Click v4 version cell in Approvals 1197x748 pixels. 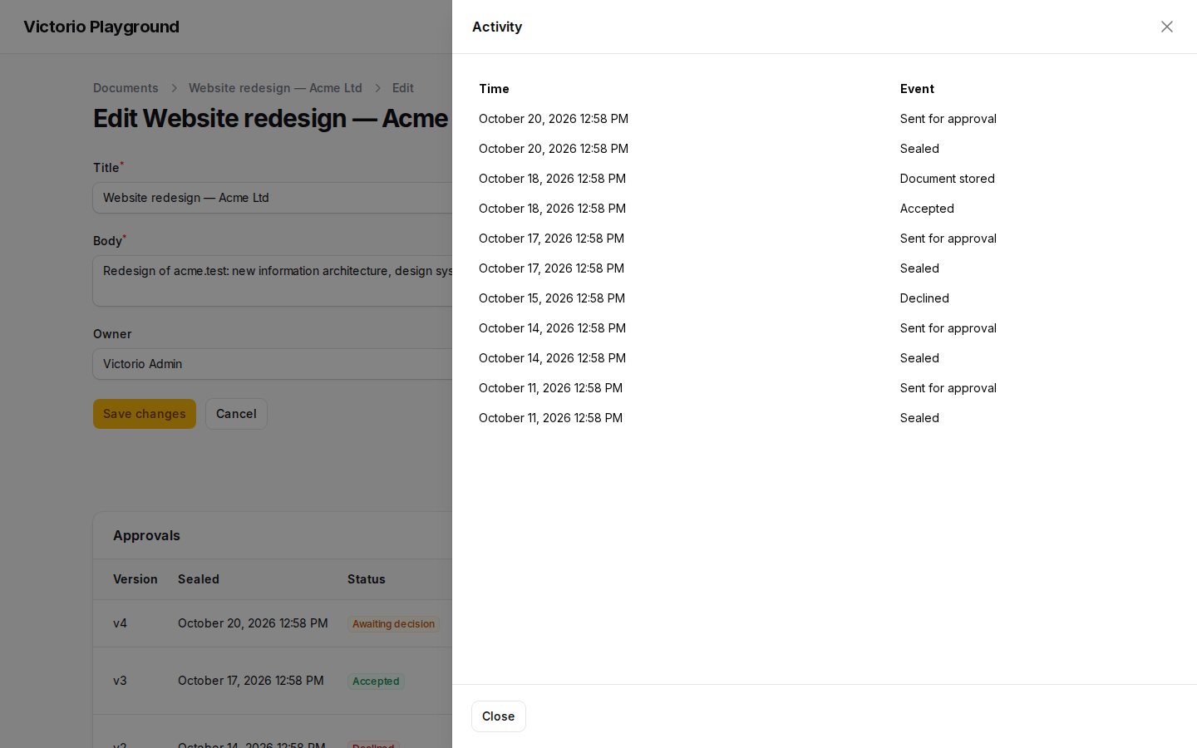coord(120,623)
